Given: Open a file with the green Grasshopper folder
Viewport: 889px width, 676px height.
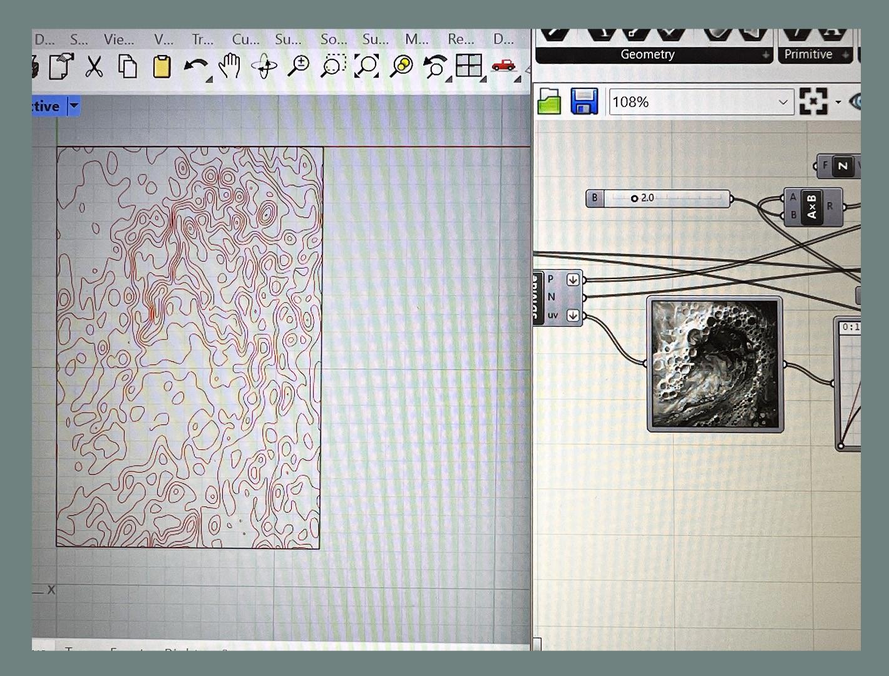Looking at the screenshot, I should pos(549,101).
